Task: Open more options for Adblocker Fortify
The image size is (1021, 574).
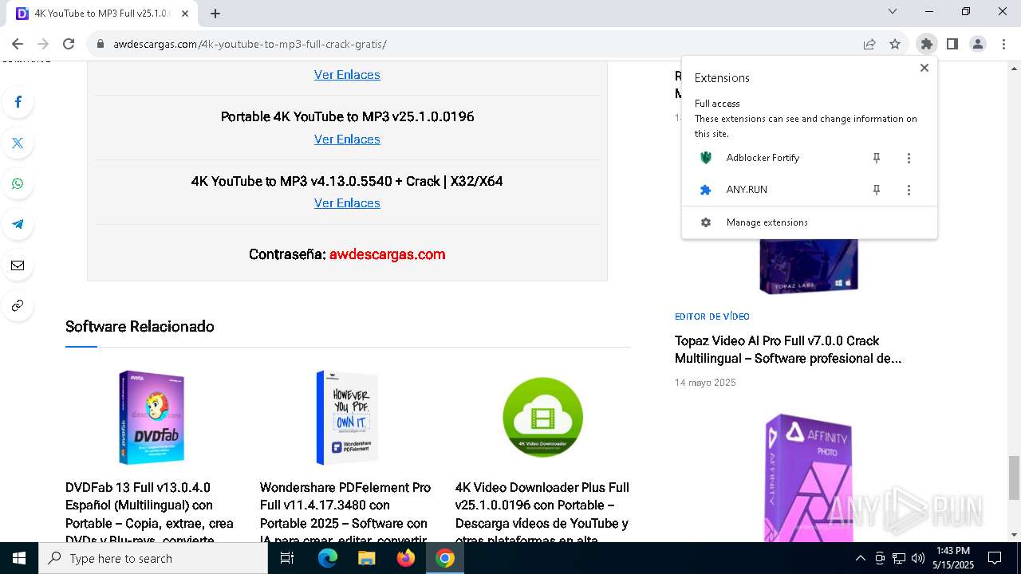Action: coord(909,158)
